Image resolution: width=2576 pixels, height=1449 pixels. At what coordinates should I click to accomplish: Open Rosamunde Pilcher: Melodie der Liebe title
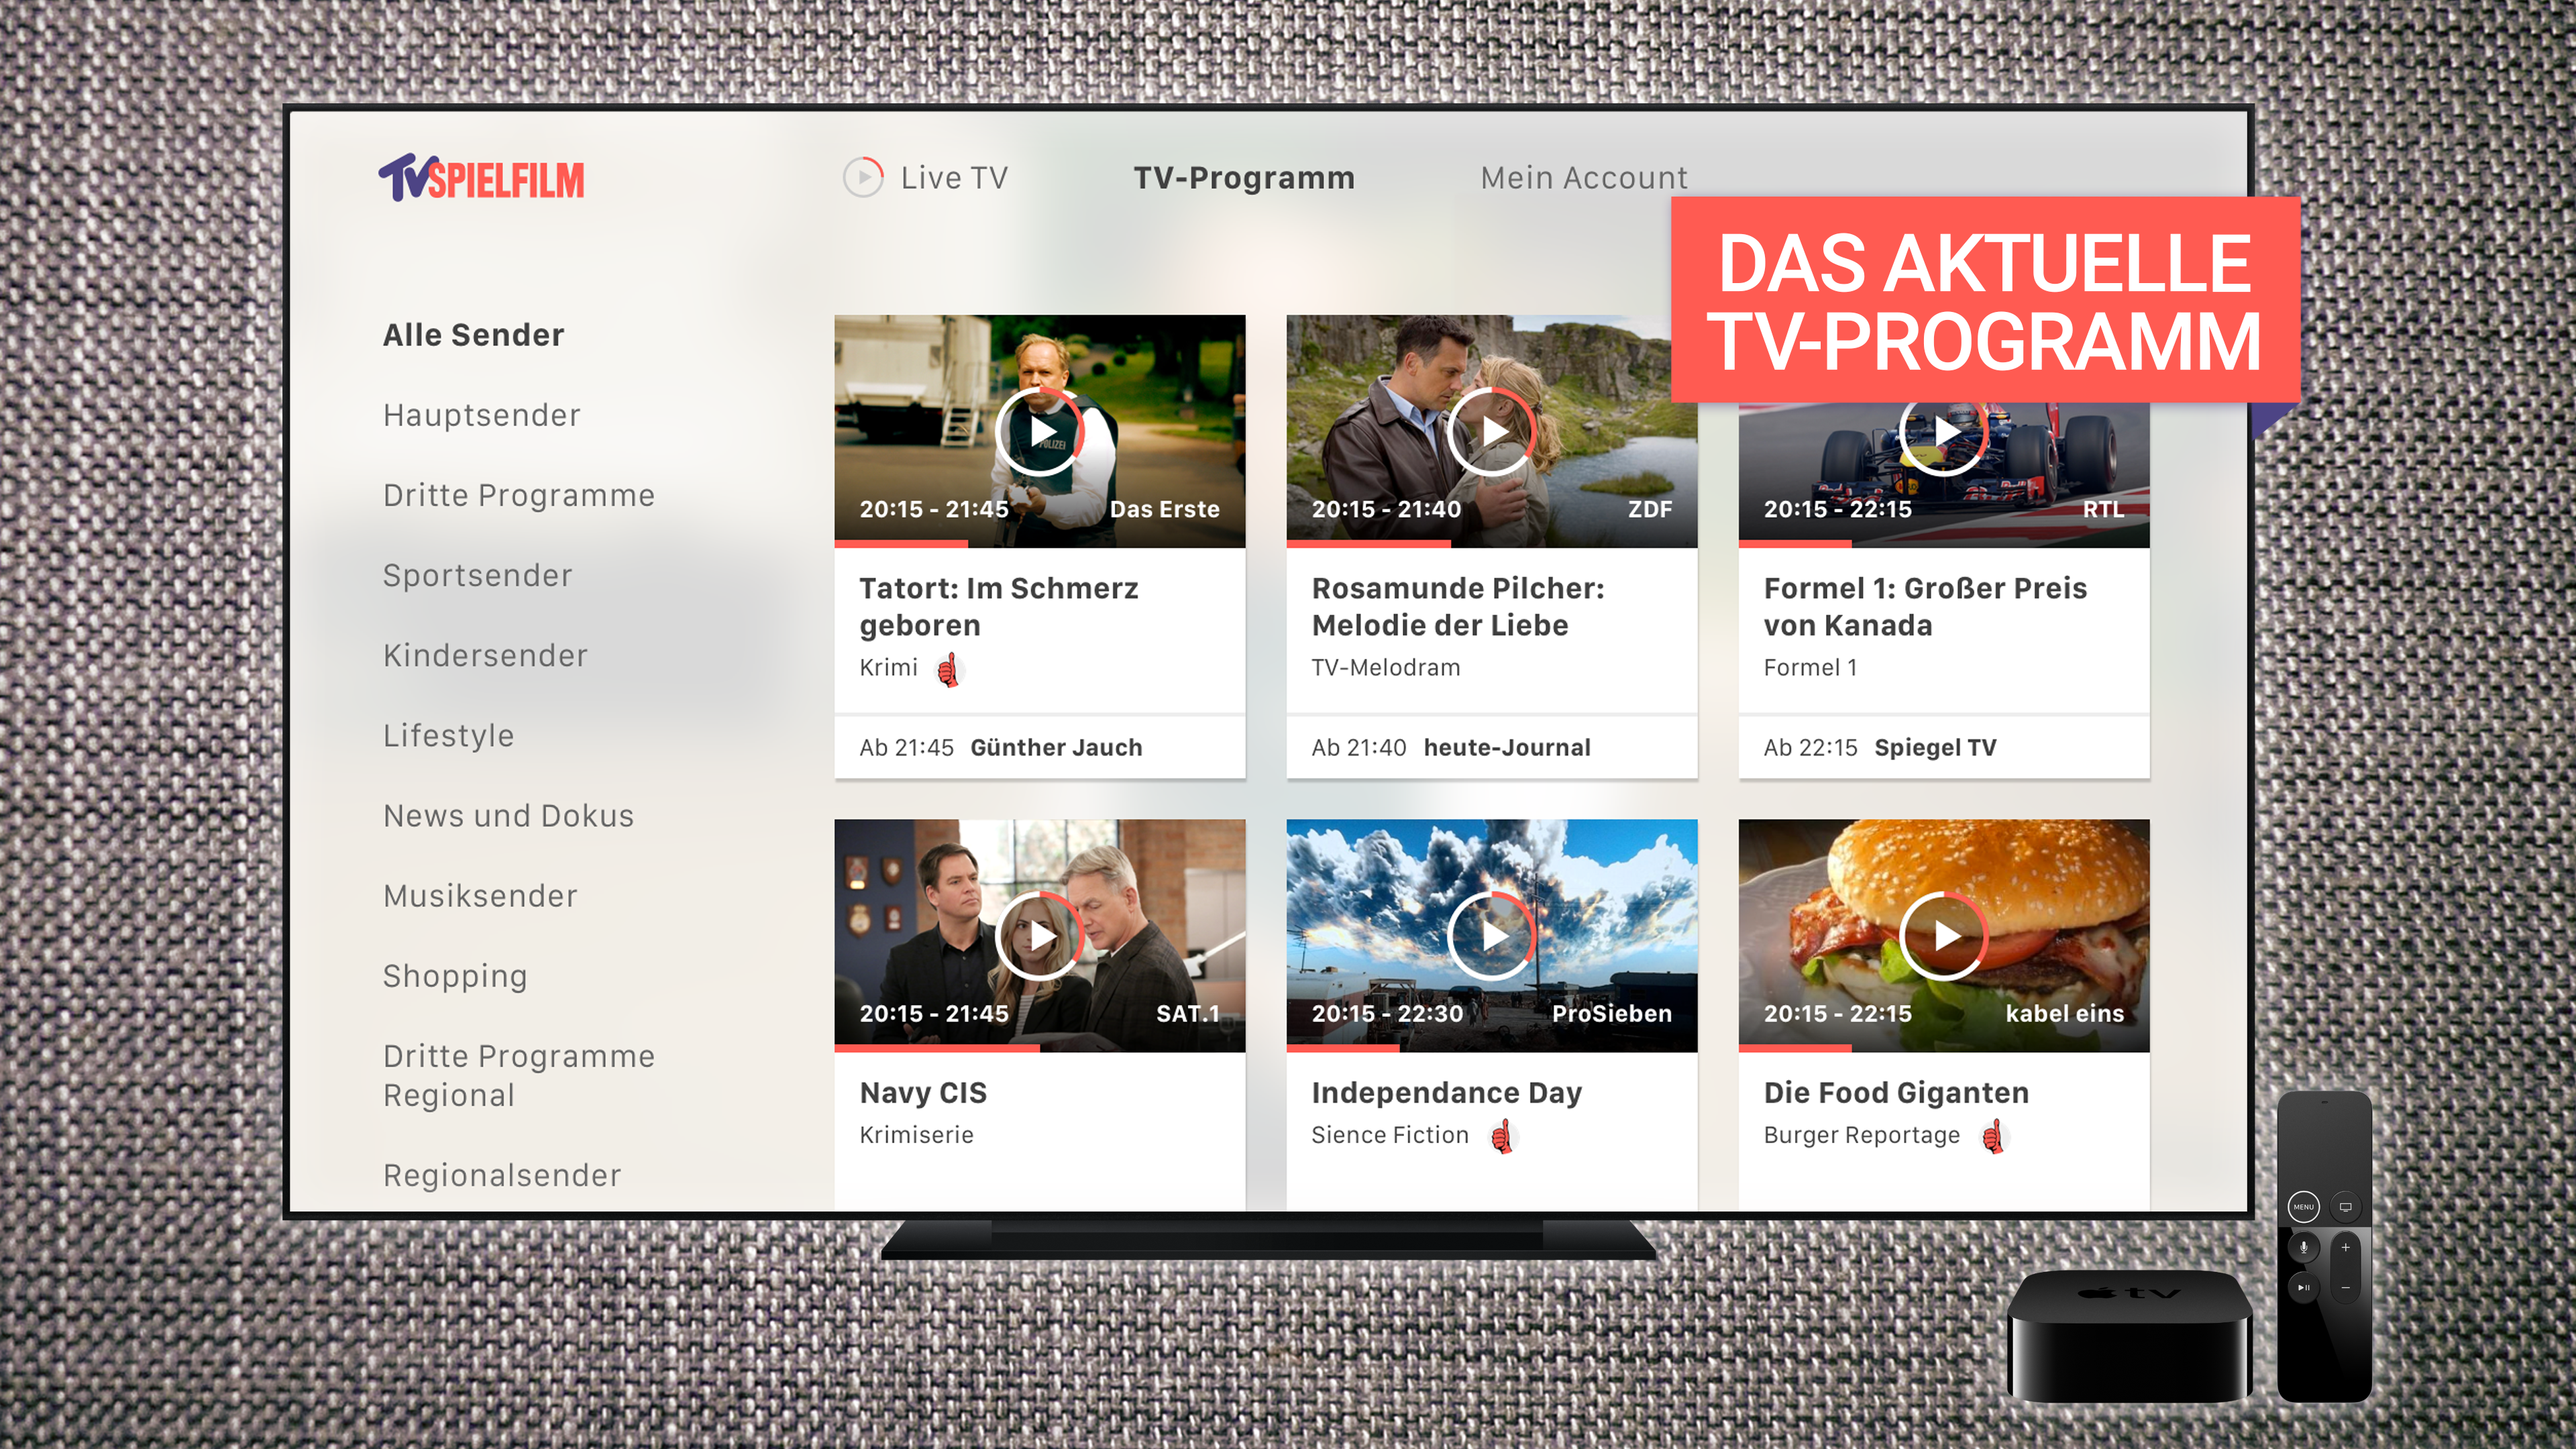click(x=1457, y=606)
